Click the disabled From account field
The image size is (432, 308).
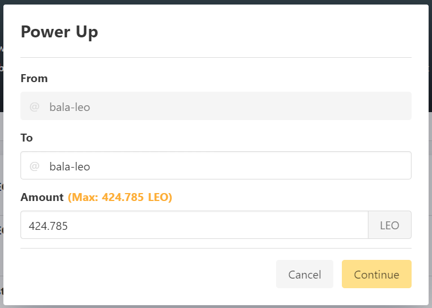(227, 106)
